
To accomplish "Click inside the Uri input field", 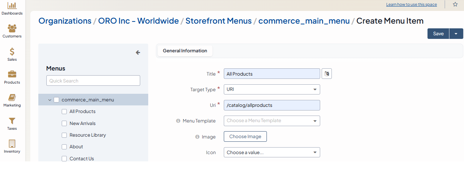I will click(272, 105).
